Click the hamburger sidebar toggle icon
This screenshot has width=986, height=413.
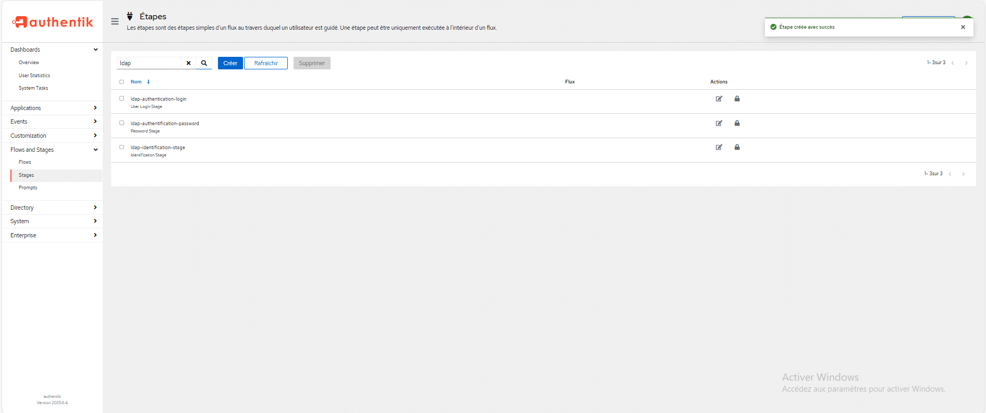tap(115, 21)
